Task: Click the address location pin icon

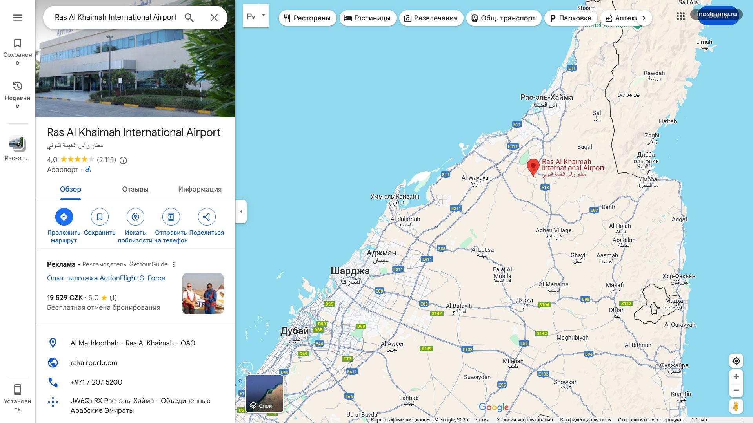Action: (x=53, y=343)
